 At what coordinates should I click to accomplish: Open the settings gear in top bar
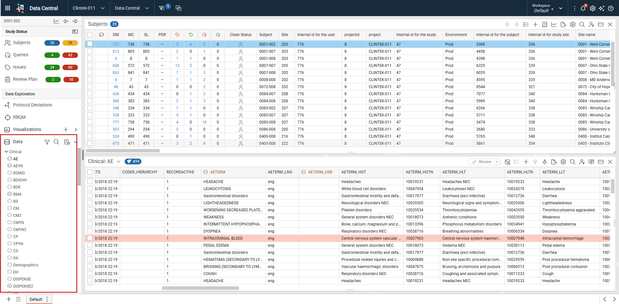tap(593, 8)
